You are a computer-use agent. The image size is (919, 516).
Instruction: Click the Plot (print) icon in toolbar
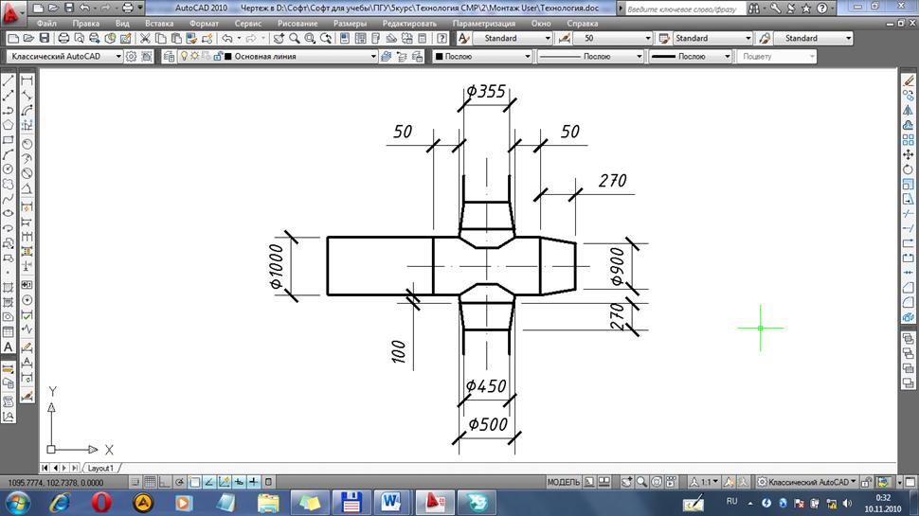[63, 39]
